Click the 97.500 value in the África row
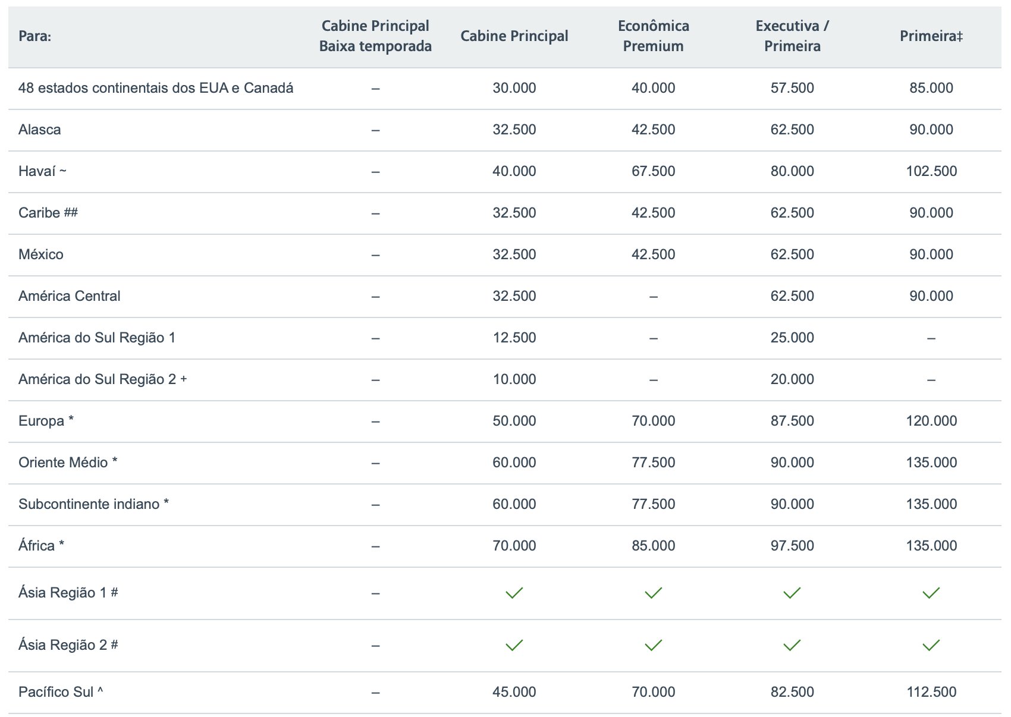The height and width of the screenshot is (717, 1011). [792, 546]
